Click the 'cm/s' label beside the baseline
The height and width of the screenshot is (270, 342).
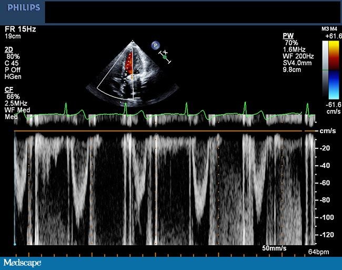[x=328, y=131]
